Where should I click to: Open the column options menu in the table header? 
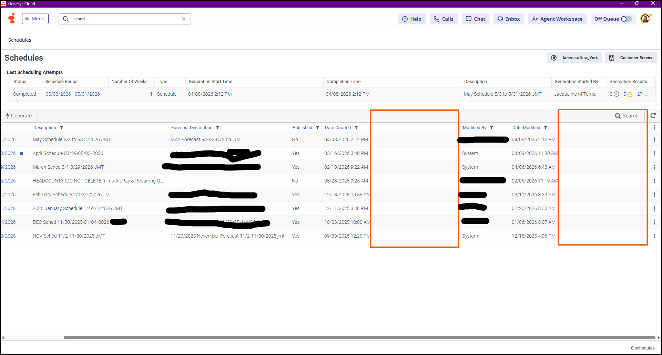pos(654,127)
